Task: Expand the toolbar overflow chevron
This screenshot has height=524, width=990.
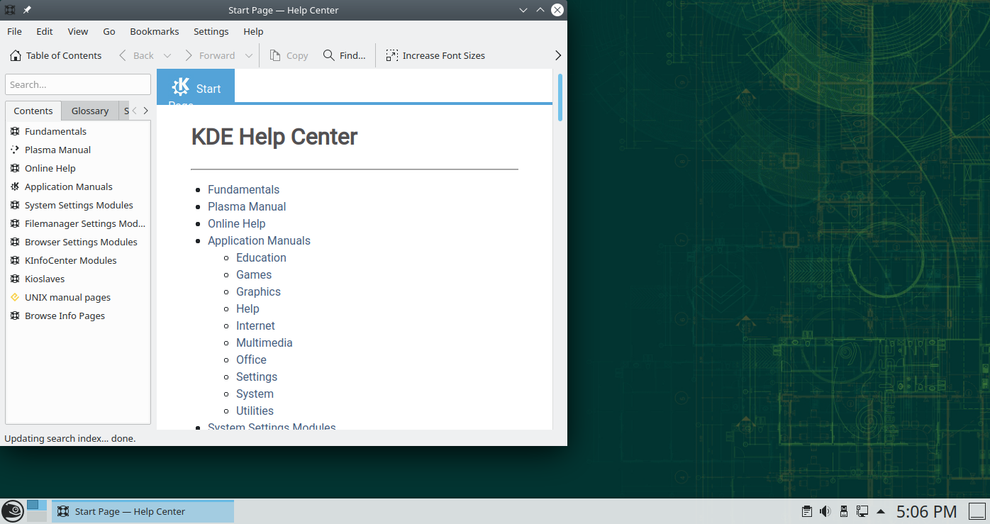Action: pyautogui.click(x=557, y=55)
